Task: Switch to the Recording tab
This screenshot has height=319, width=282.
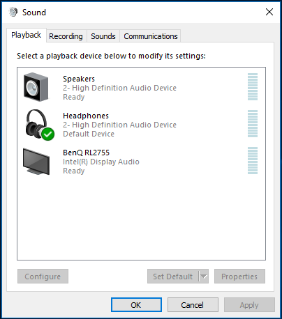Action: pos(66,36)
